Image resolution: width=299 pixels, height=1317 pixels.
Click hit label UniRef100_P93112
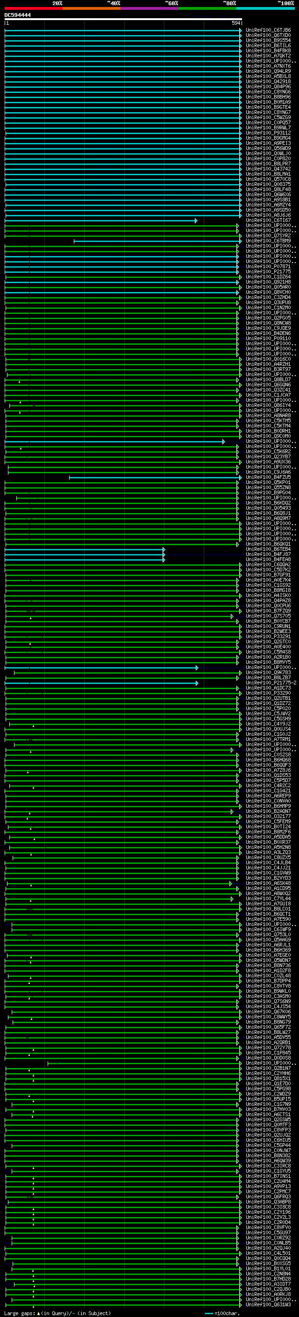click(x=268, y=134)
